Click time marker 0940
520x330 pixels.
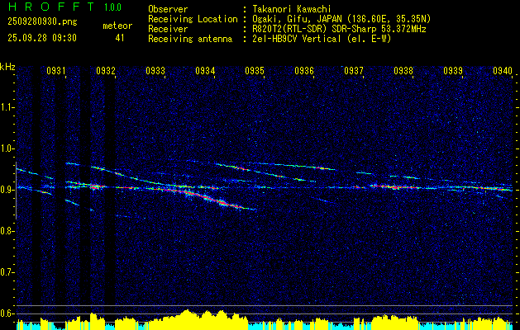click(x=503, y=70)
